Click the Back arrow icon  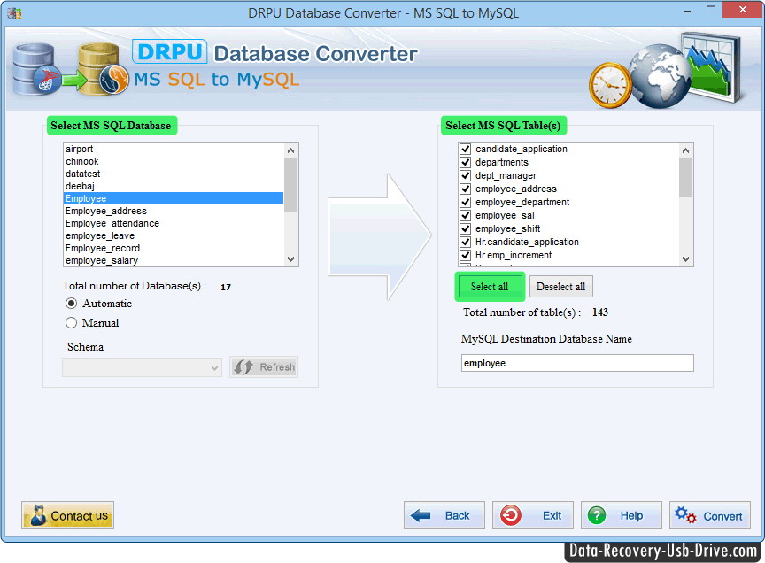(421, 515)
